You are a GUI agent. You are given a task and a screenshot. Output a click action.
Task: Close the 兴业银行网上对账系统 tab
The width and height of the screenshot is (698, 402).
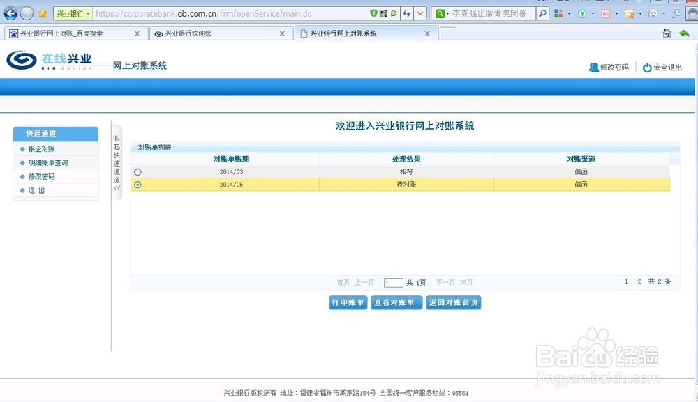427,33
